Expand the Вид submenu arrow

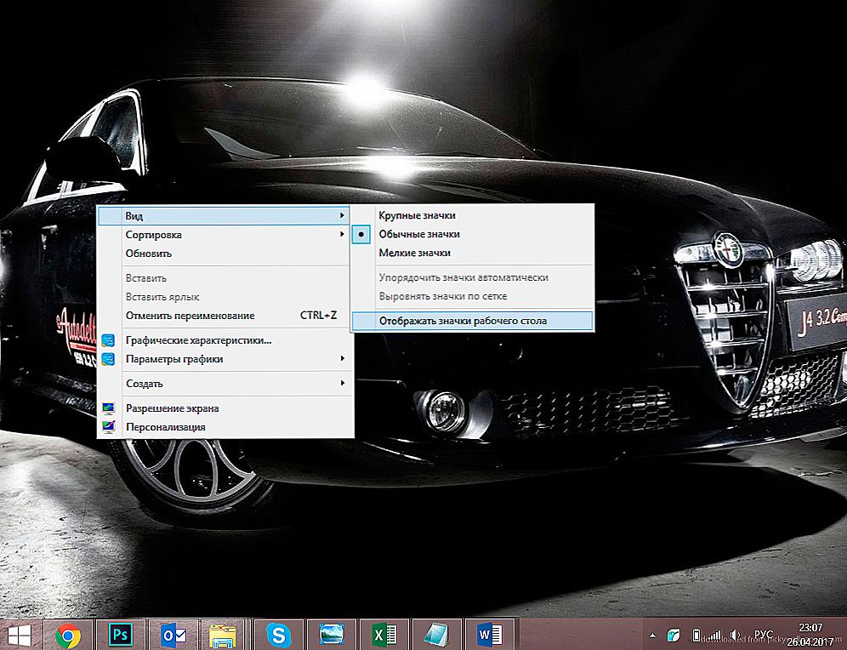[x=342, y=215]
